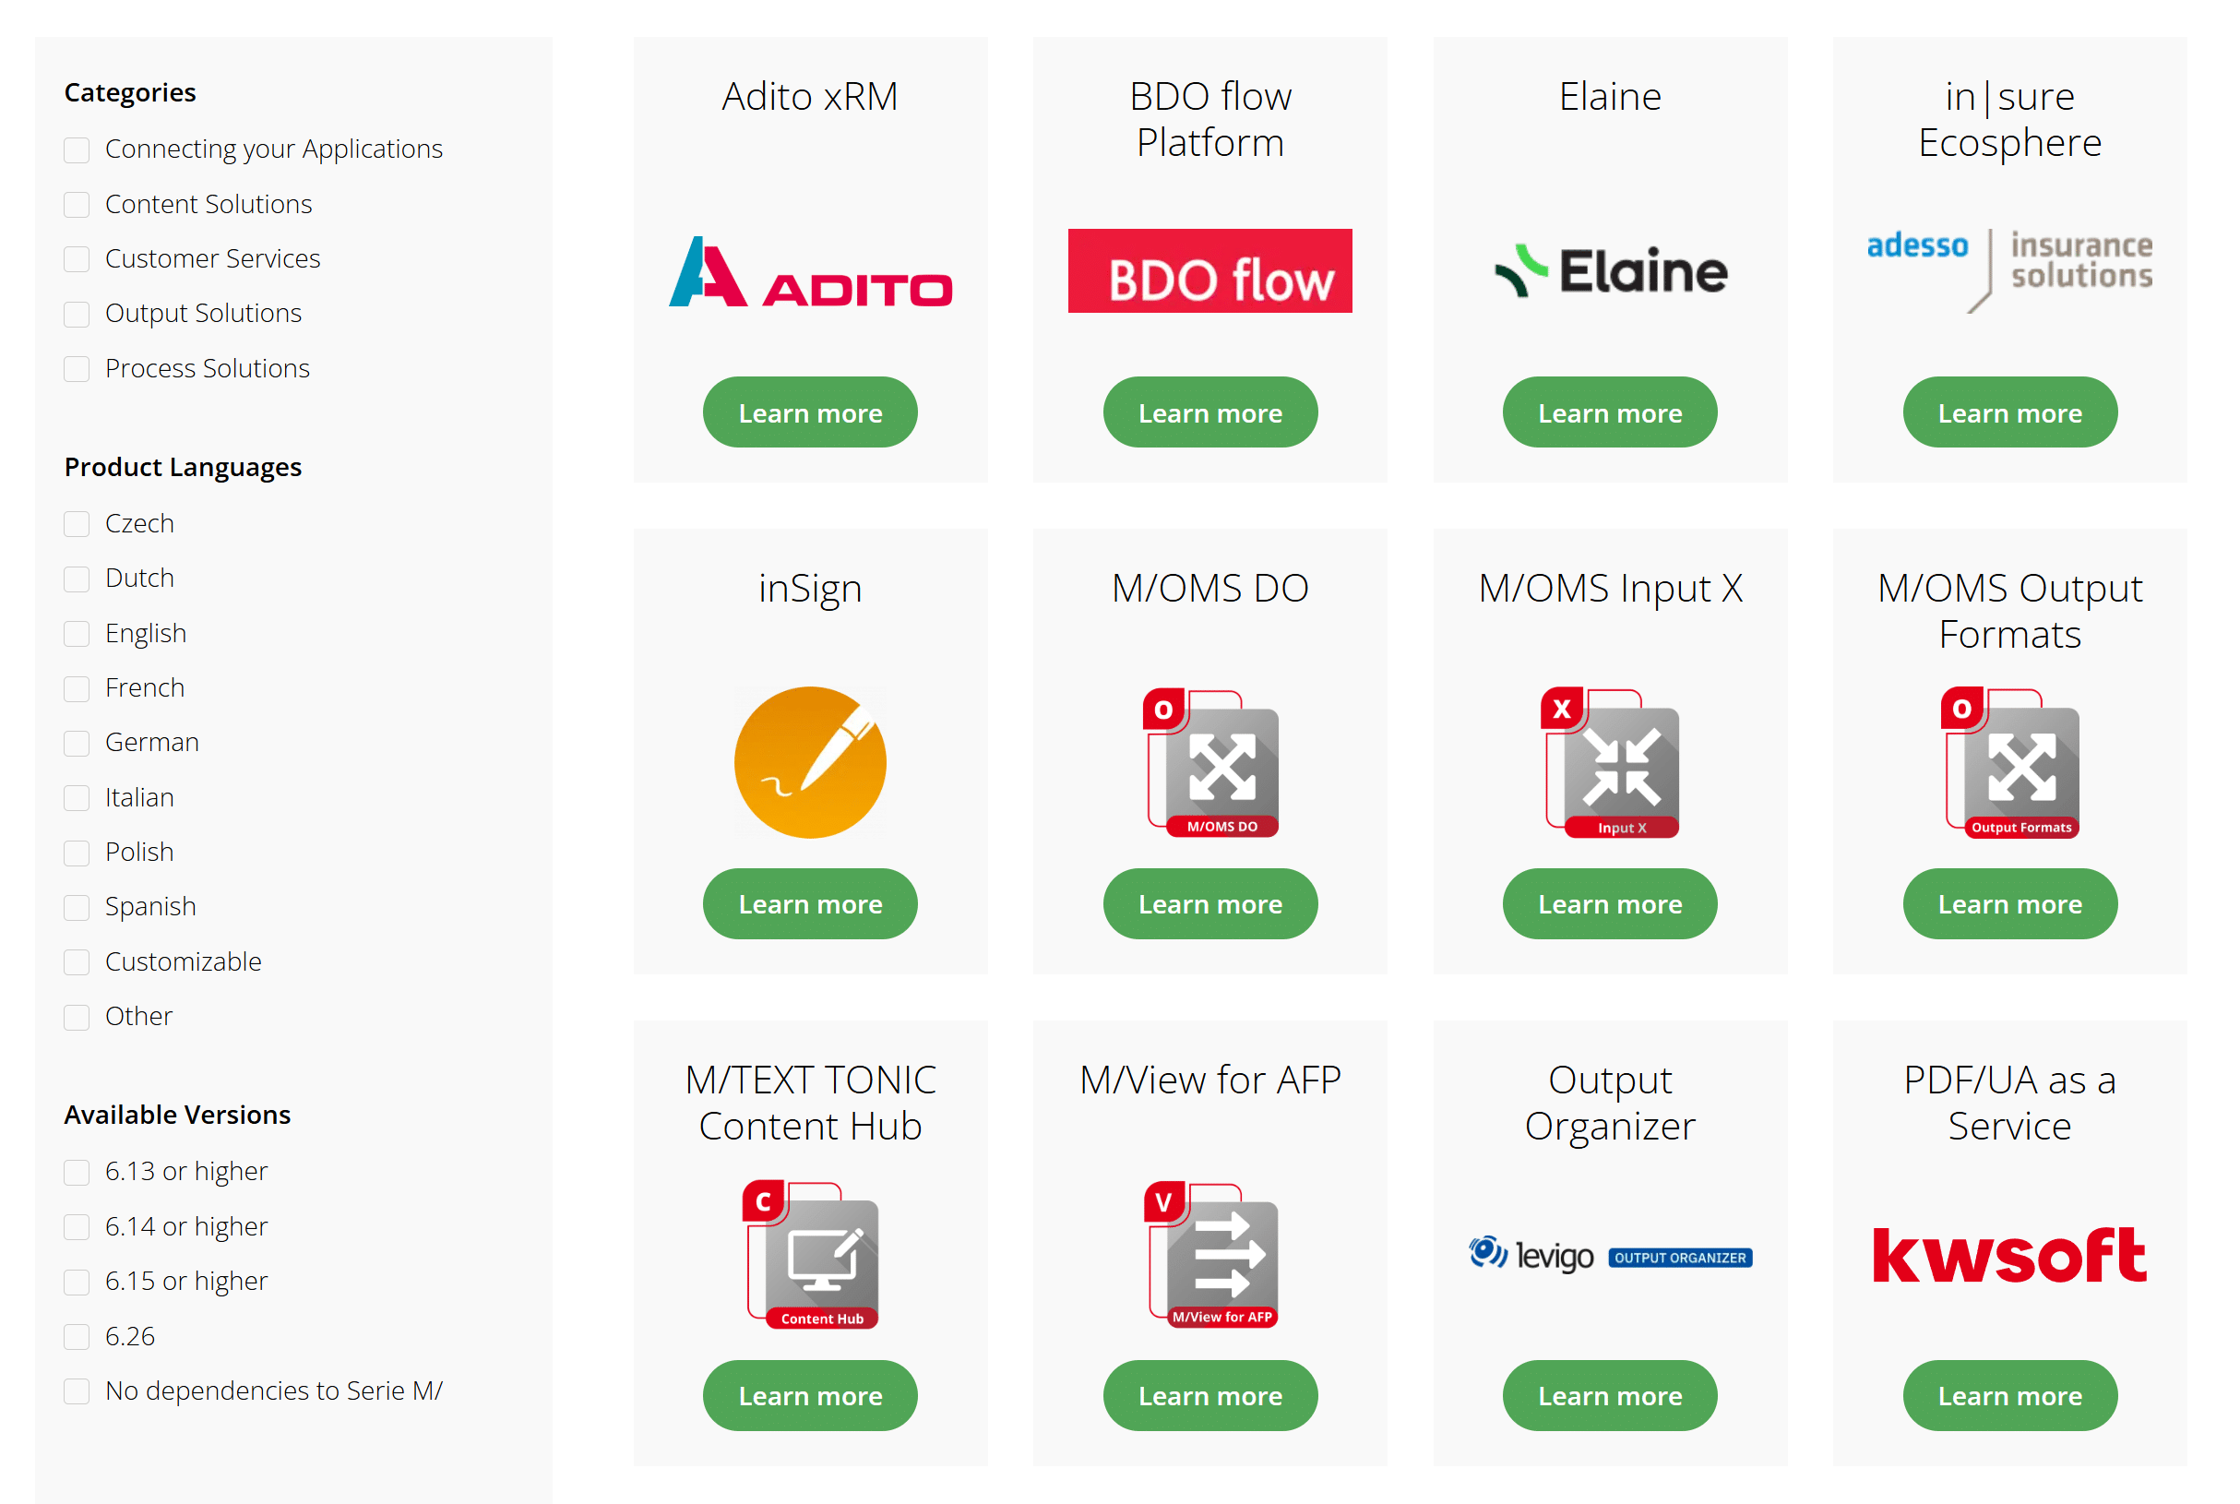Filter by version 6.13 or higher

(77, 1172)
